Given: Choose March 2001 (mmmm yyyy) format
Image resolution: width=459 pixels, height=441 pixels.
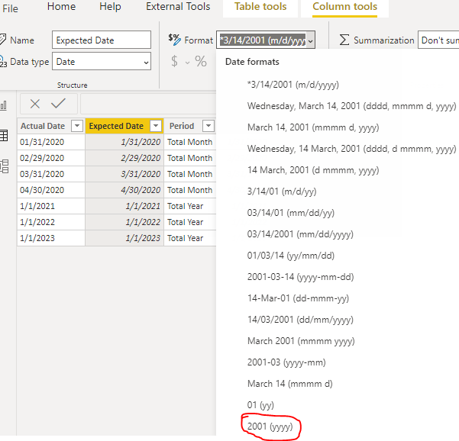Looking at the screenshot, I should [x=301, y=341].
